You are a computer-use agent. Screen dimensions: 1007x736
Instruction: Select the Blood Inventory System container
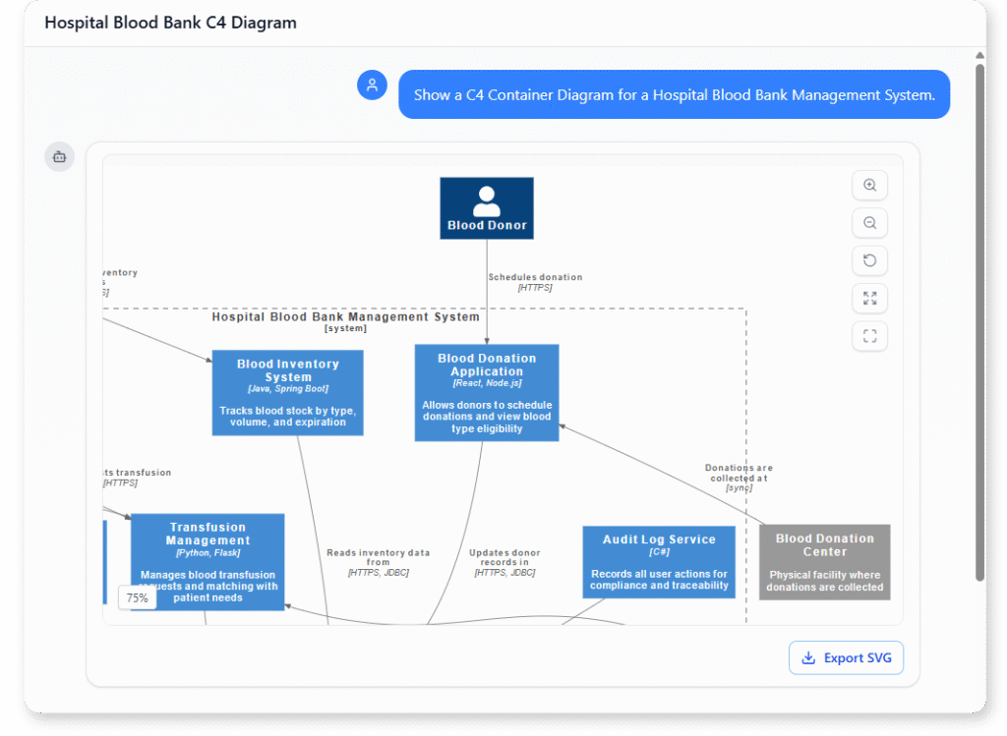[287, 392]
